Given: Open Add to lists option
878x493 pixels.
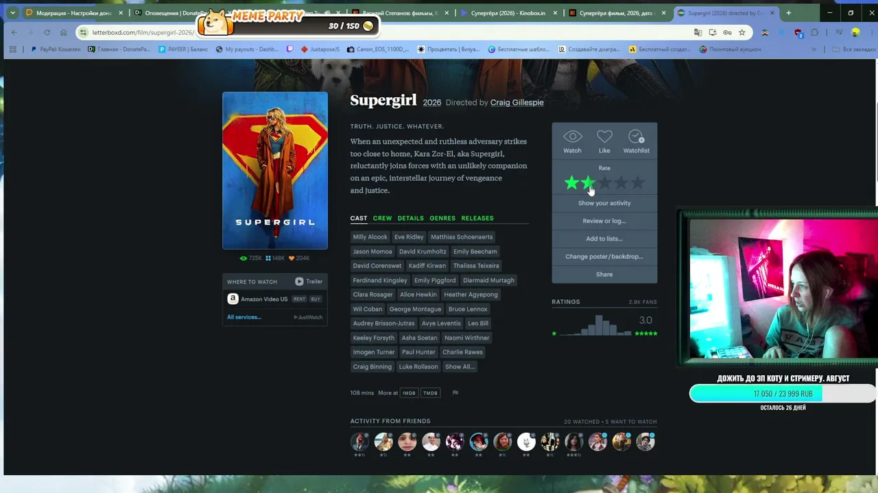Looking at the screenshot, I should click(604, 239).
